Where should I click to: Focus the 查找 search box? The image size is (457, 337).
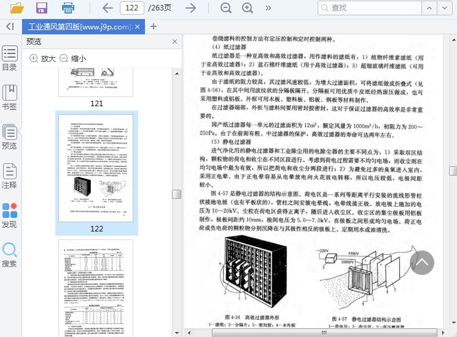(x=370, y=8)
